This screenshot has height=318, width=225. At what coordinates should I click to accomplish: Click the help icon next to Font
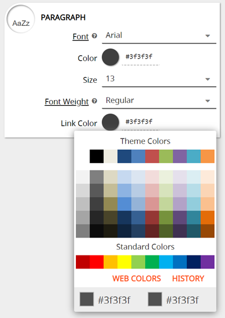pos(94,36)
